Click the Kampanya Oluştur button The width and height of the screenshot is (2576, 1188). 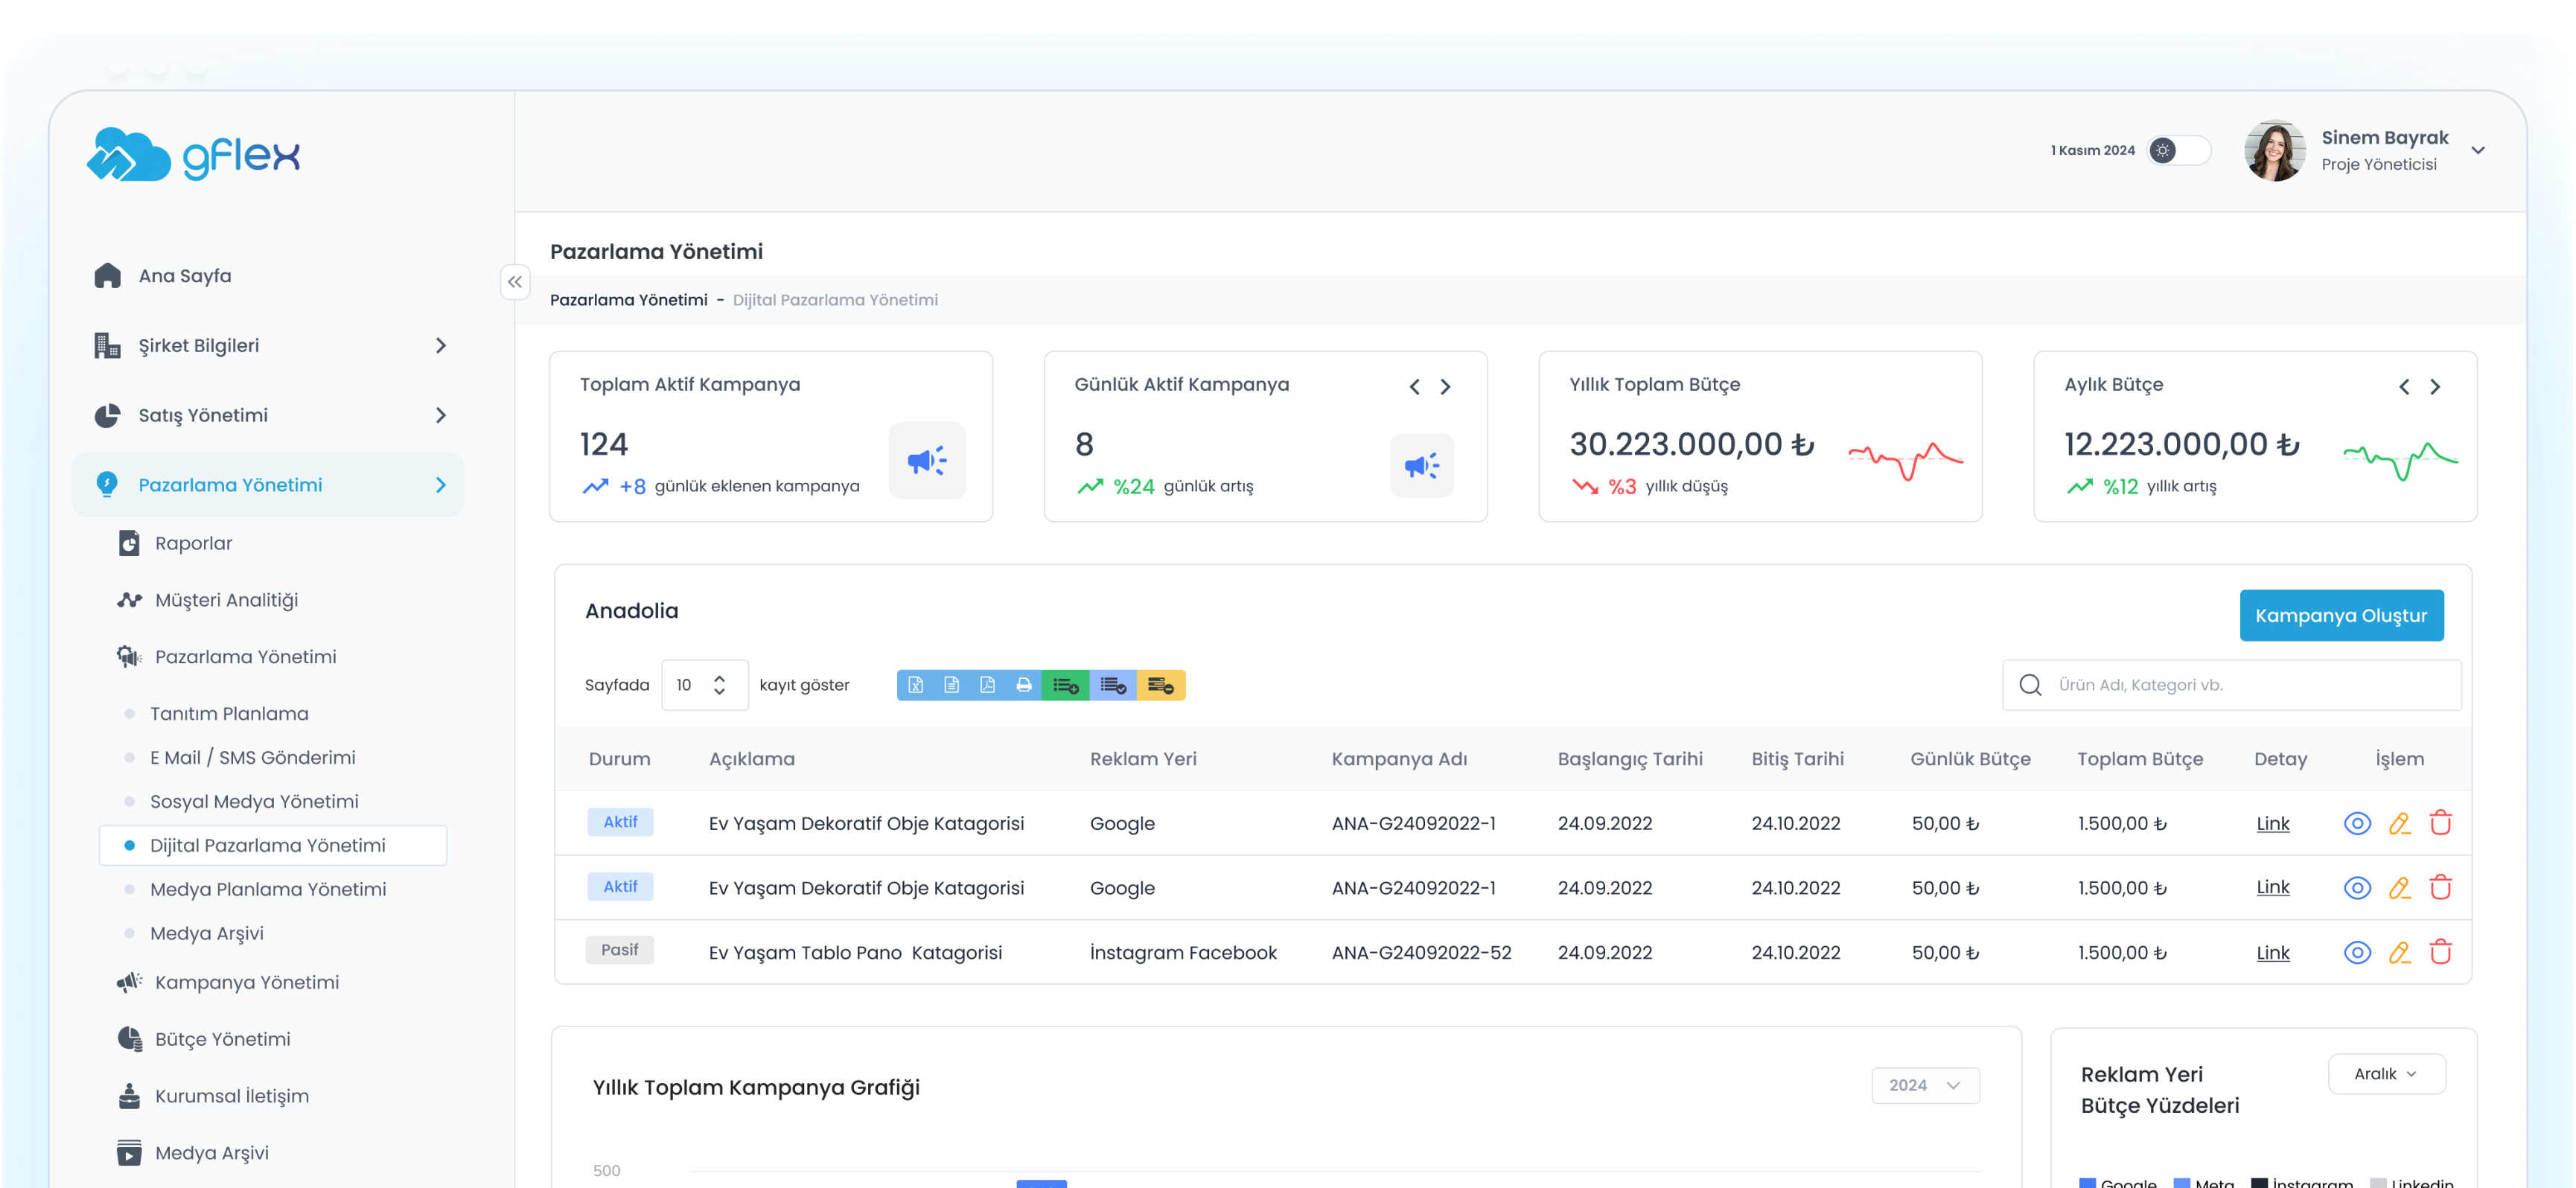(2340, 615)
